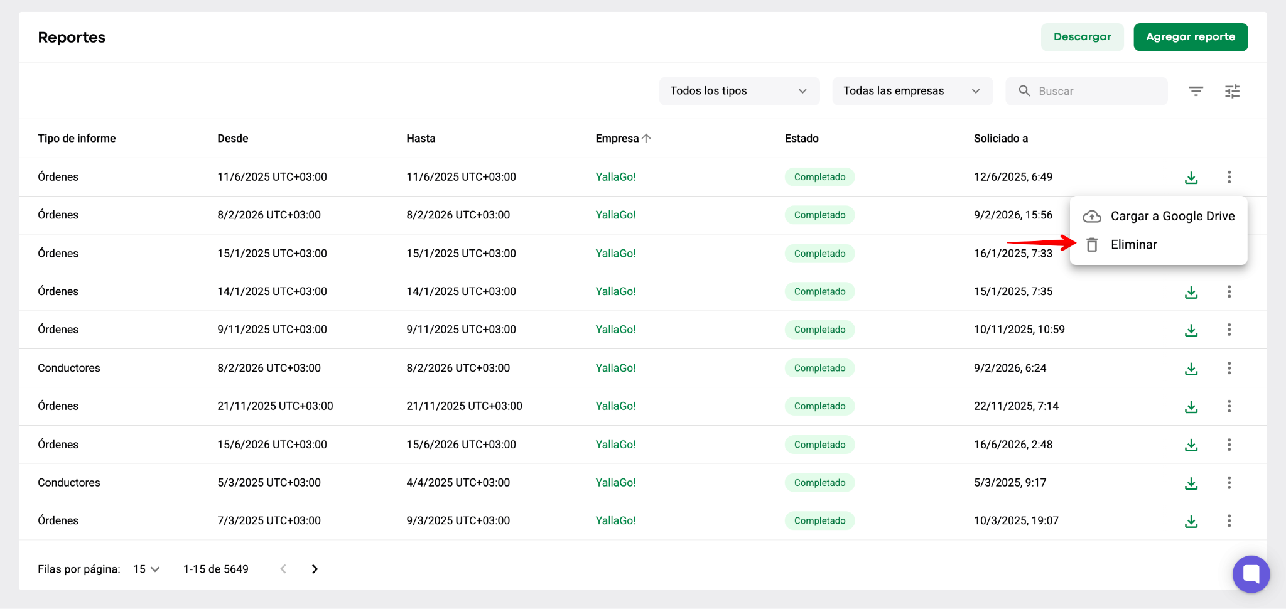Download the report requested 10/3/2025, 19:07
The height and width of the screenshot is (609, 1286).
(x=1191, y=521)
